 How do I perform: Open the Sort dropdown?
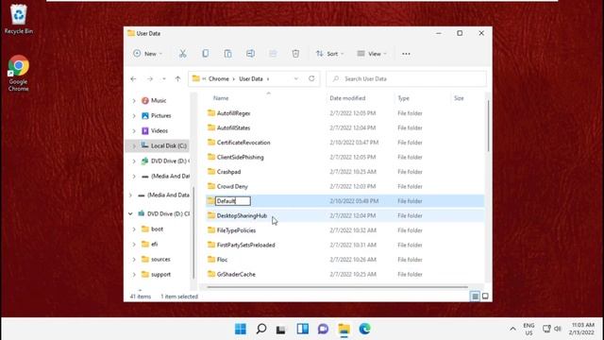coord(329,54)
